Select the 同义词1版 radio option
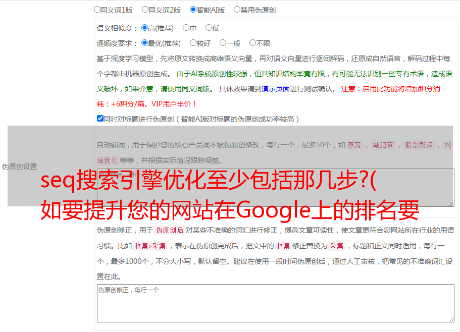This screenshot has width=460, height=332. [97, 10]
